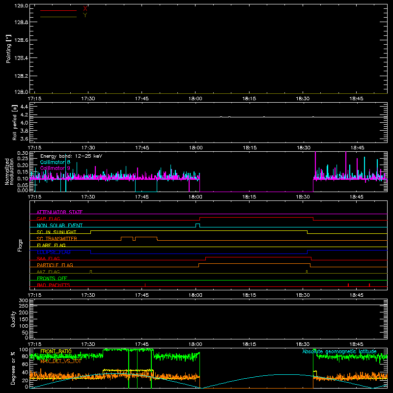Click the magenta Collimator 9 label

point(55,168)
